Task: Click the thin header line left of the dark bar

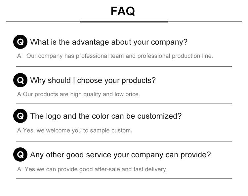Action: pyautogui.click(x=43, y=21)
